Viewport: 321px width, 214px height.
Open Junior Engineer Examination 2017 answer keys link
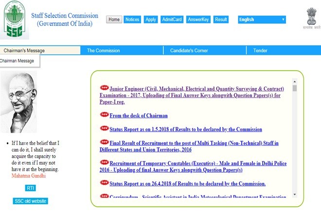[x=192, y=95]
